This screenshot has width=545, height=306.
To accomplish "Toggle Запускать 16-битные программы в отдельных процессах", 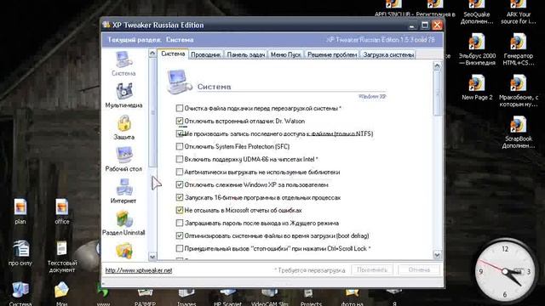I will 180,197.
